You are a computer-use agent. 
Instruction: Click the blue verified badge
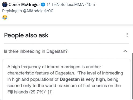click(43, 5)
